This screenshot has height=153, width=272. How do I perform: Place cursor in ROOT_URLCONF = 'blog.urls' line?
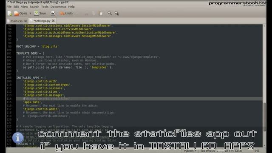37,46
